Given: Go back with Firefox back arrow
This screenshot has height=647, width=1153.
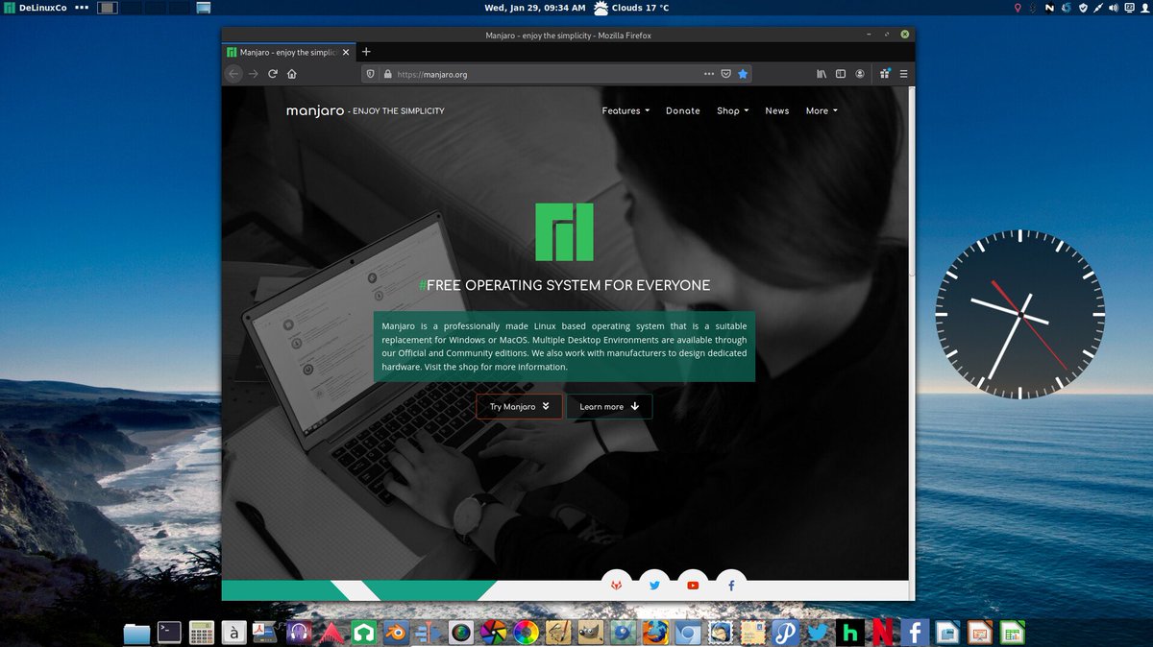Looking at the screenshot, I should tap(233, 74).
